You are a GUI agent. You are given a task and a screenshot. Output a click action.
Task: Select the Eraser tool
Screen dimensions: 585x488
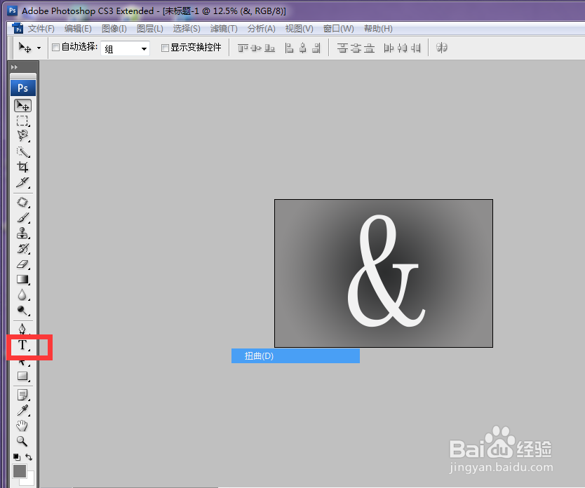coord(22,264)
